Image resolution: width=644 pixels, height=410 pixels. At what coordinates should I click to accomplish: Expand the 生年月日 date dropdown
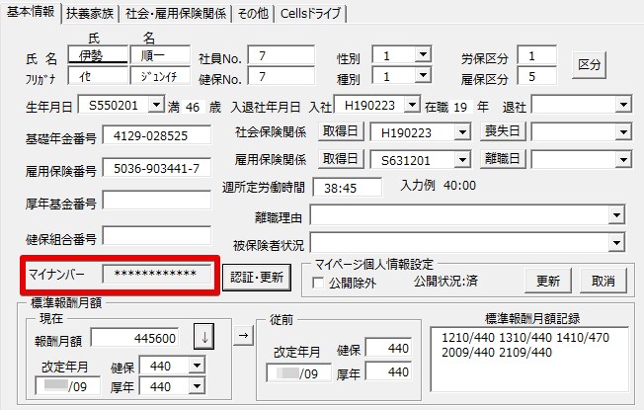pyautogui.click(x=156, y=105)
